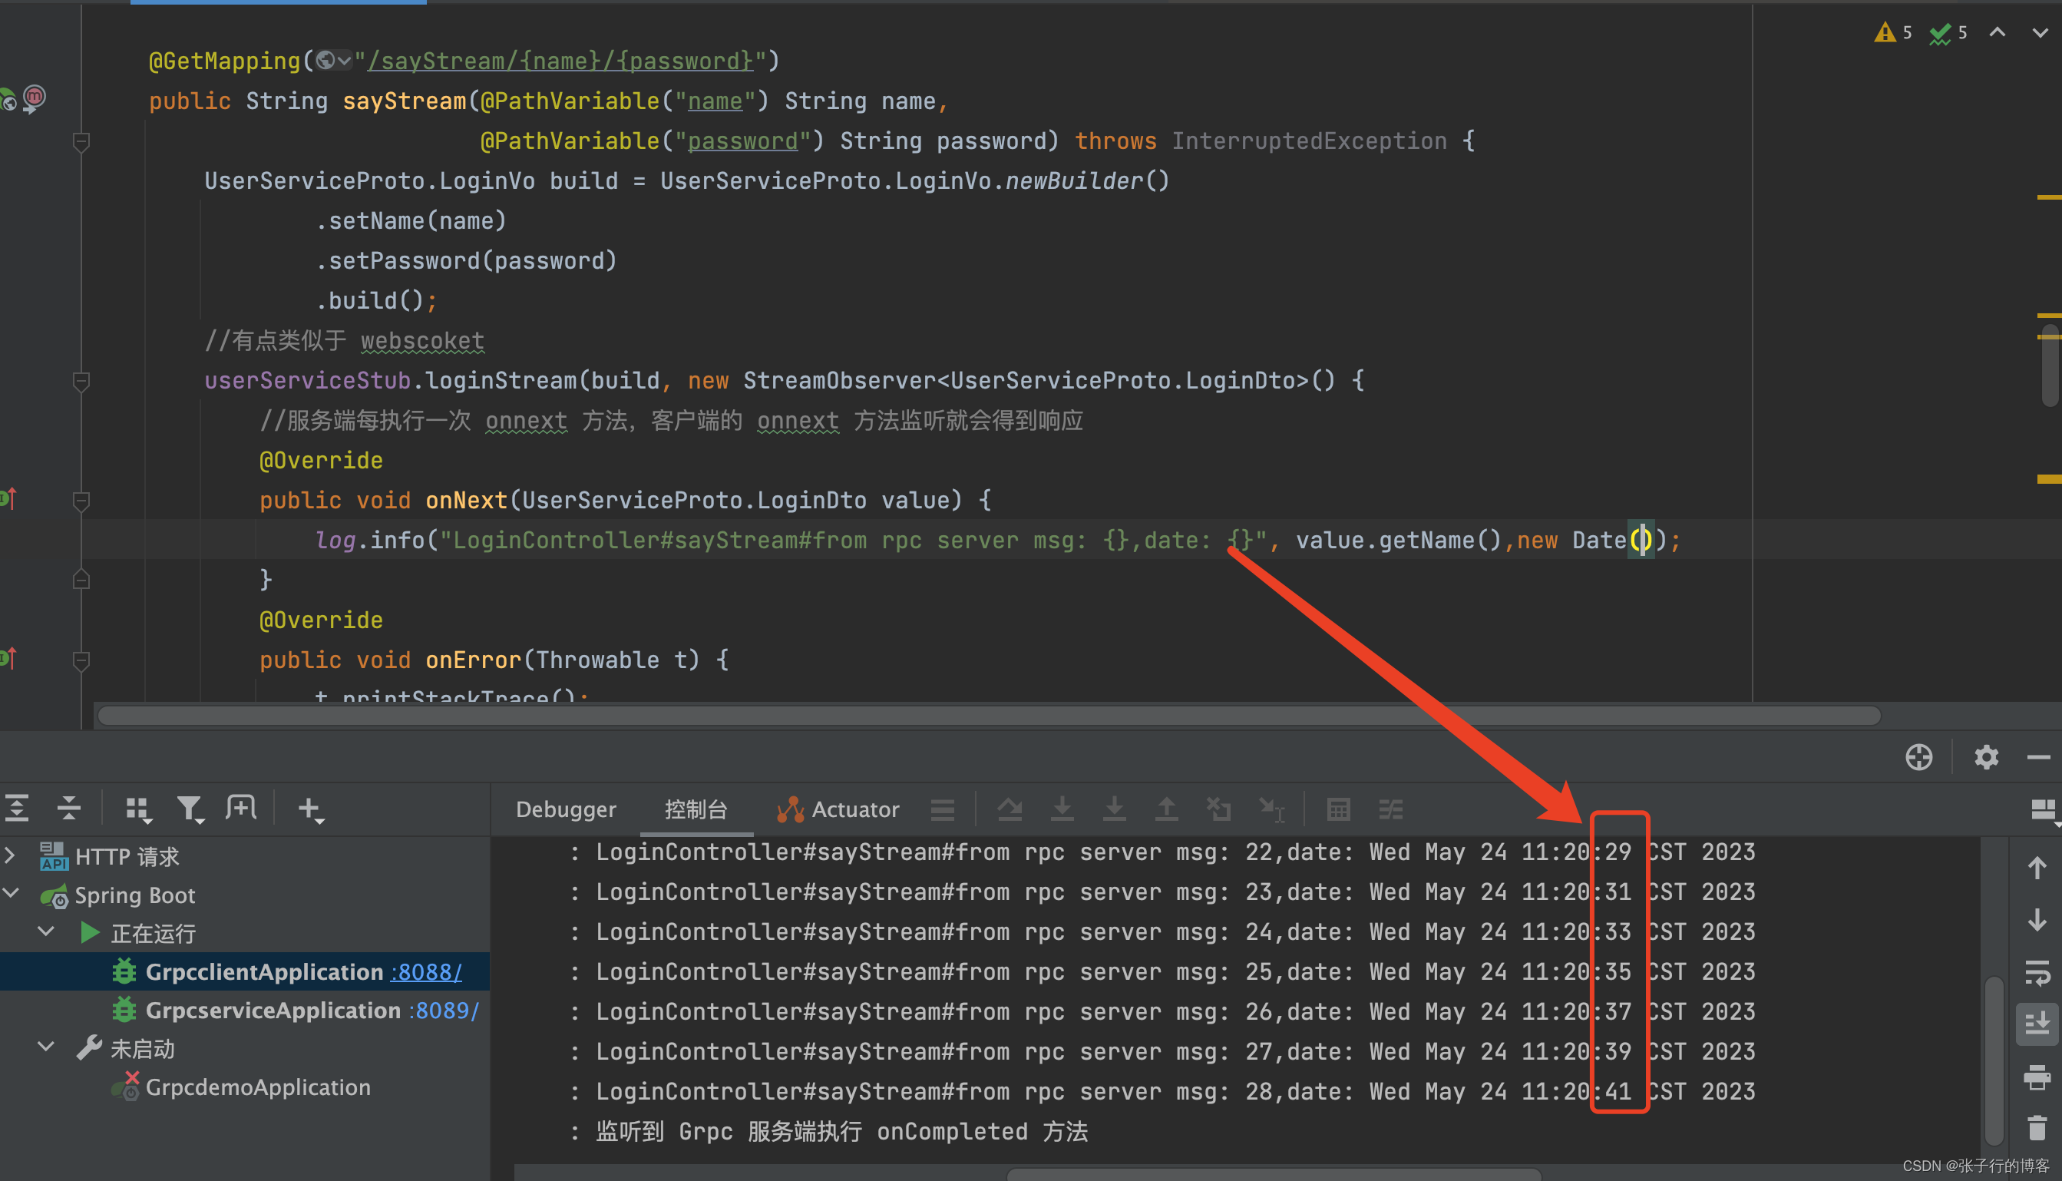Open the Evaluate Expression calculator icon
The height and width of the screenshot is (1181, 2062).
[x=1338, y=809]
